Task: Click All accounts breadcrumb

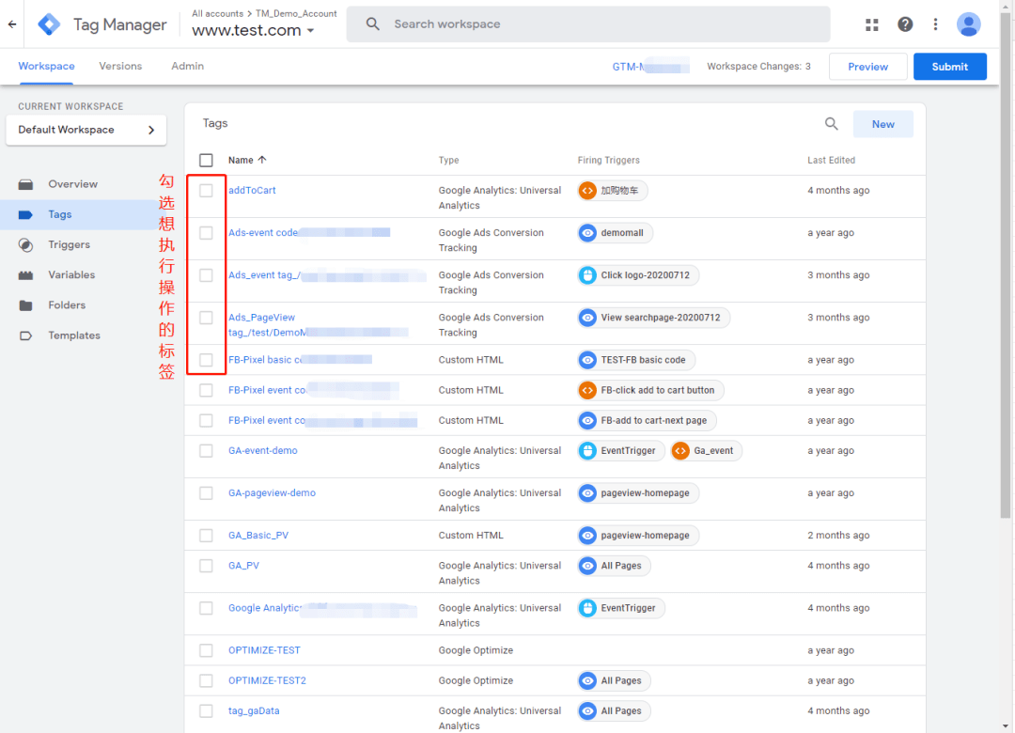Action: pyautogui.click(x=217, y=13)
